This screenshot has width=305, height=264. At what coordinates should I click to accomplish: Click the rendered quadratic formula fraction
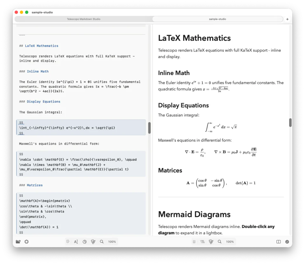(x=220, y=89)
